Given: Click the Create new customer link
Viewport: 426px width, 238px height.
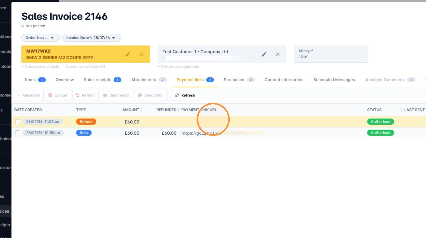Looking at the screenshot, I should 179,67.
